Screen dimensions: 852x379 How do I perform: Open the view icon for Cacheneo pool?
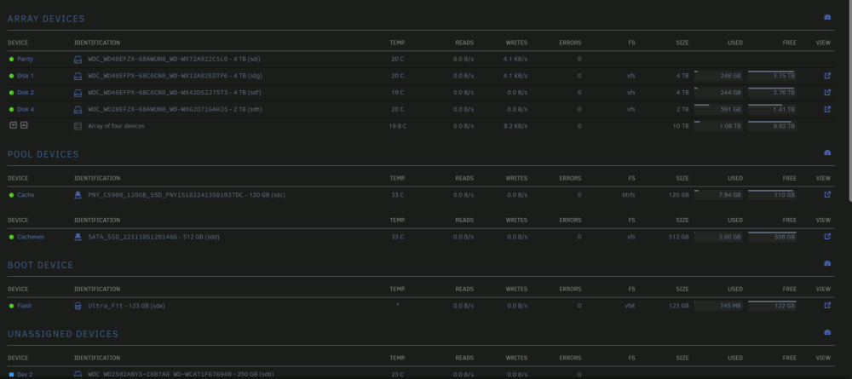(827, 237)
